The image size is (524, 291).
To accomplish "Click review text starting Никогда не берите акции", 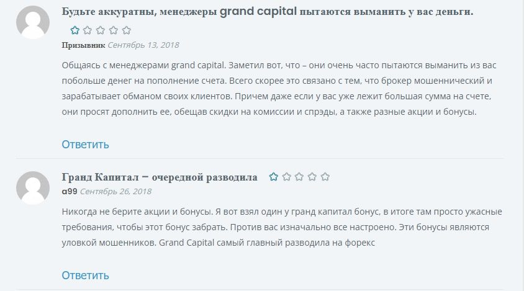I will coord(282,227).
